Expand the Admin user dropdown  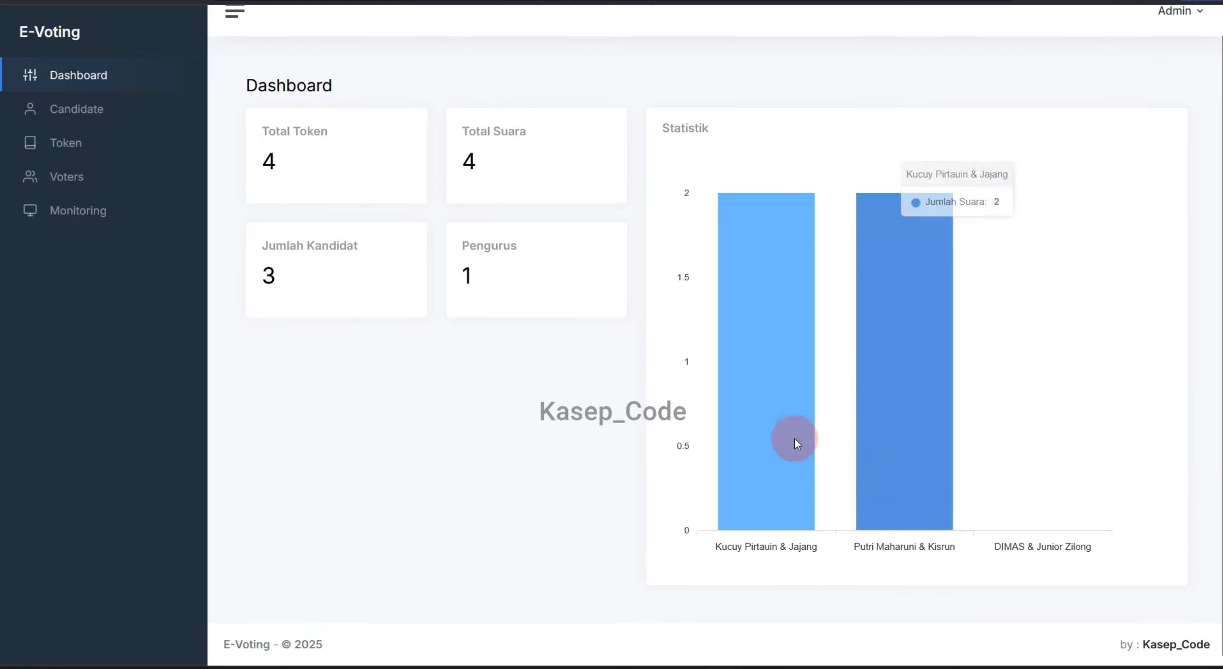(x=1180, y=11)
